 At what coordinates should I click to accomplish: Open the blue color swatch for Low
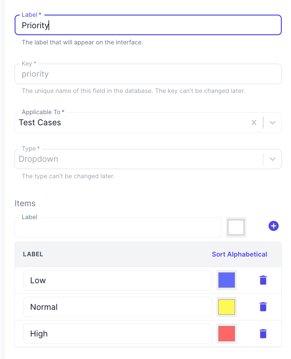(x=227, y=280)
